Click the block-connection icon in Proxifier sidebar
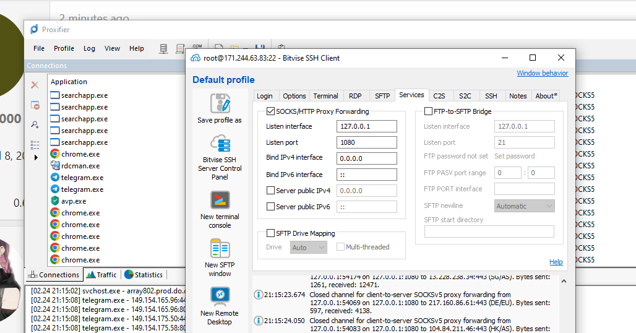The width and height of the screenshot is (636, 333). (x=35, y=105)
